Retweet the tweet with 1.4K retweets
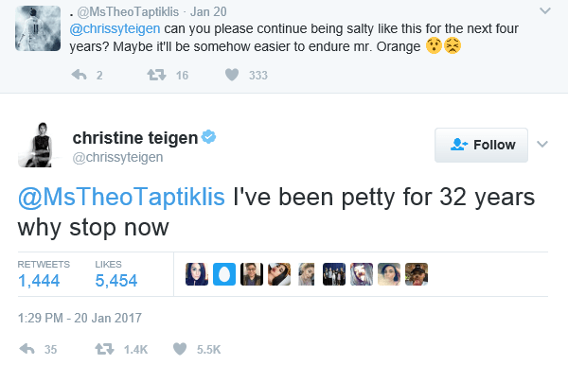Image resolution: width=568 pixels, height=382 pixels. pos(105,349)
